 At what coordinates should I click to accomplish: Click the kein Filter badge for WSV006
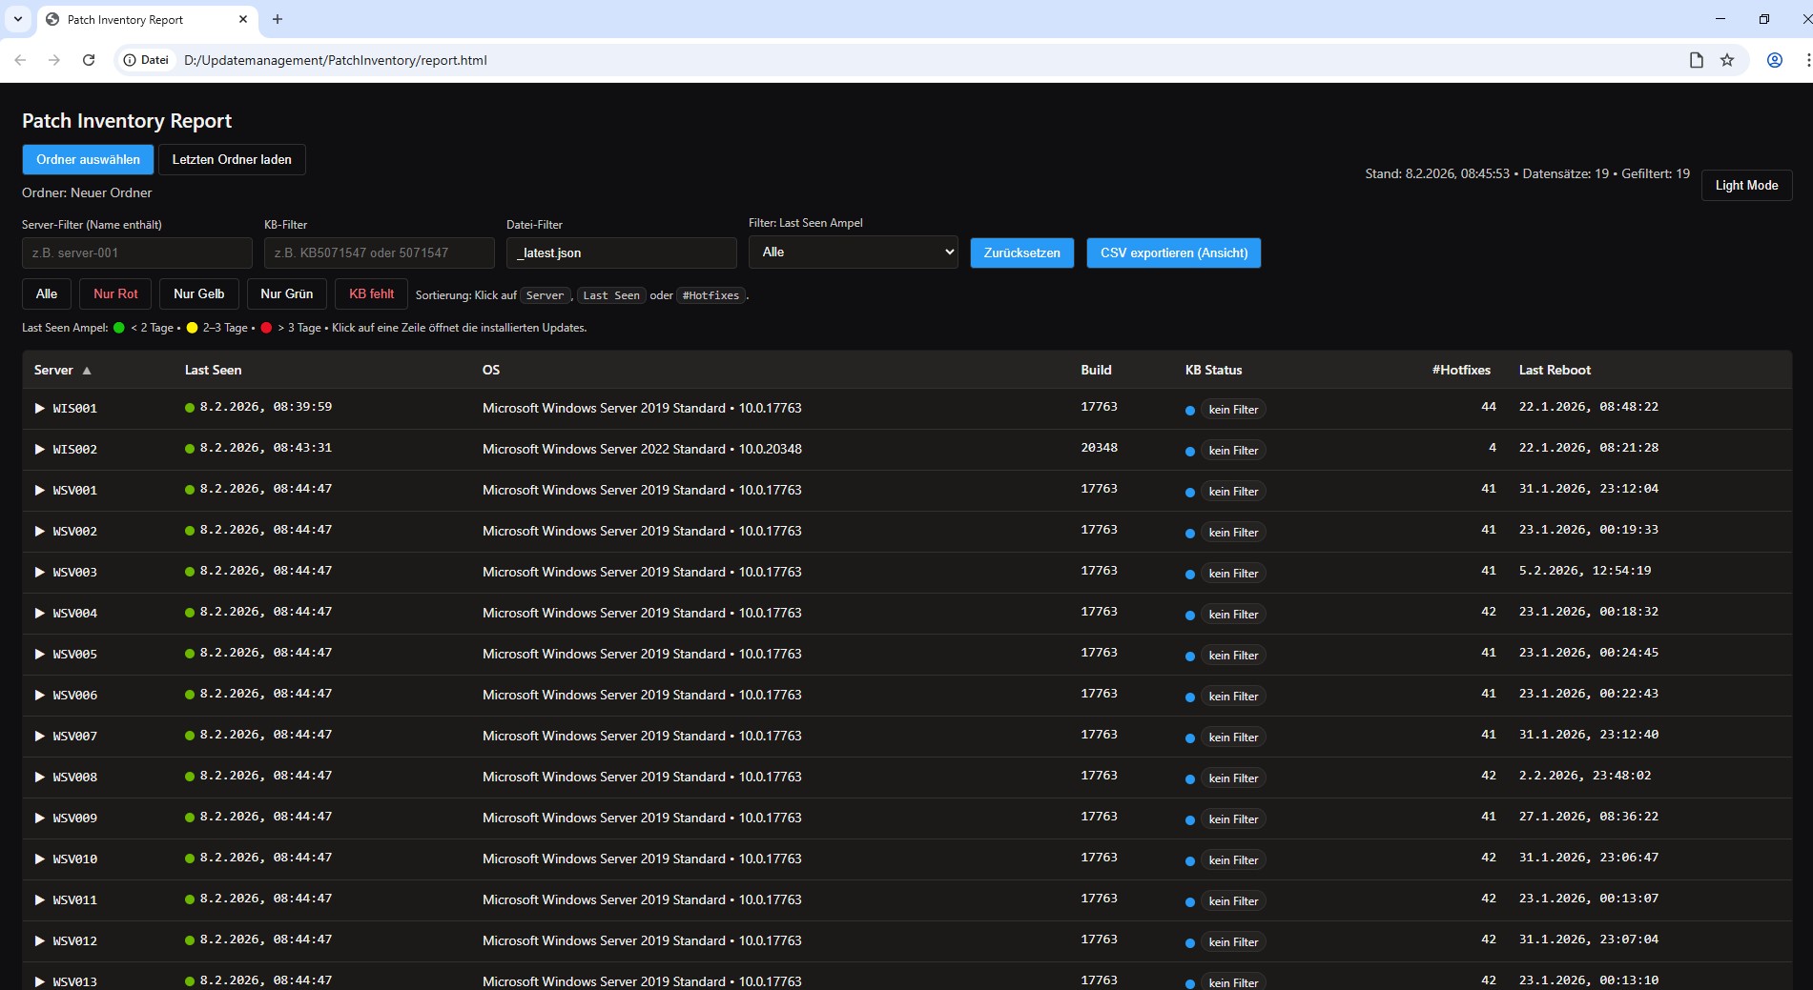pos(1233,697)
